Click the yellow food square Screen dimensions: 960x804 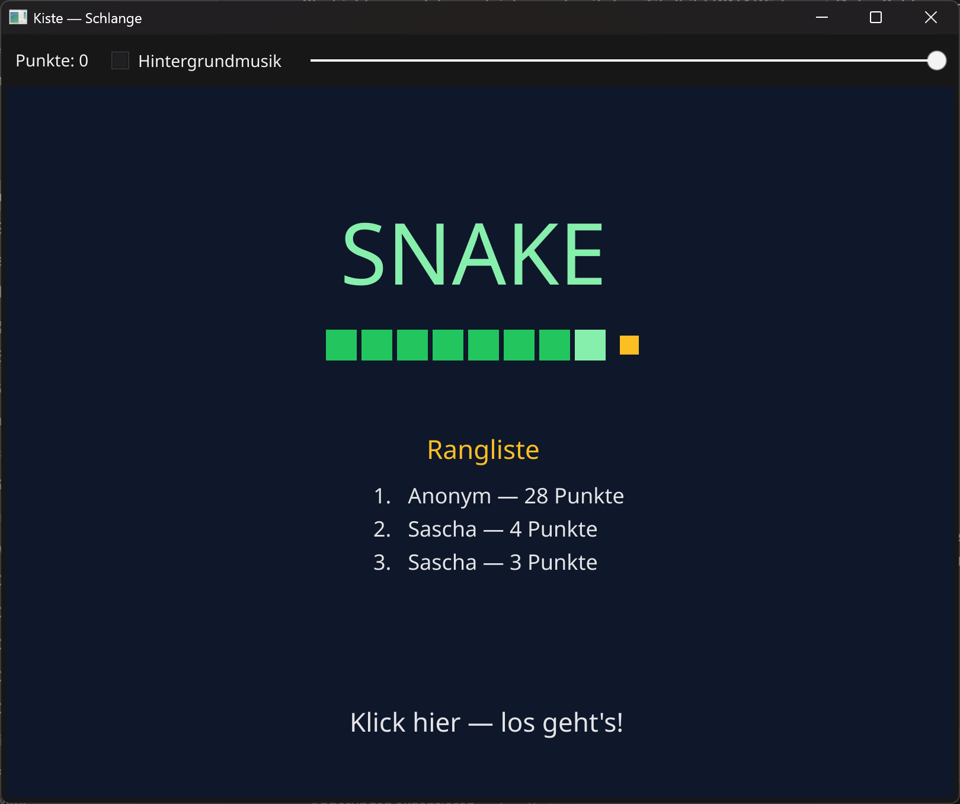(x=629, y=345)
